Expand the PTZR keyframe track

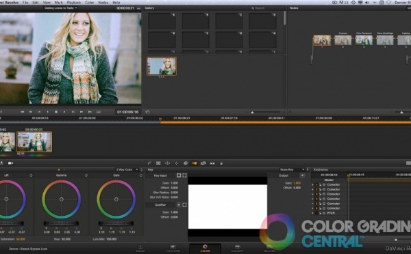(x=312, y=213)
